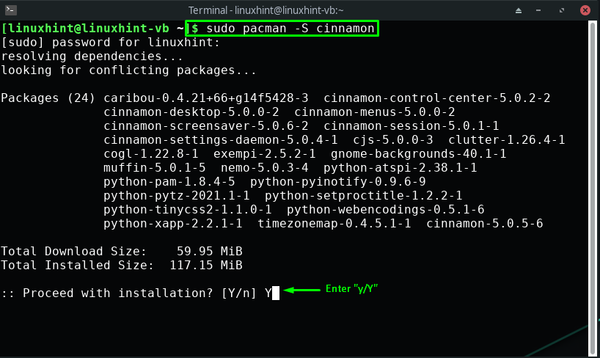Close the terminal with the red X
The width and height of the screenshot is (600, 358).
coord(585,10)
